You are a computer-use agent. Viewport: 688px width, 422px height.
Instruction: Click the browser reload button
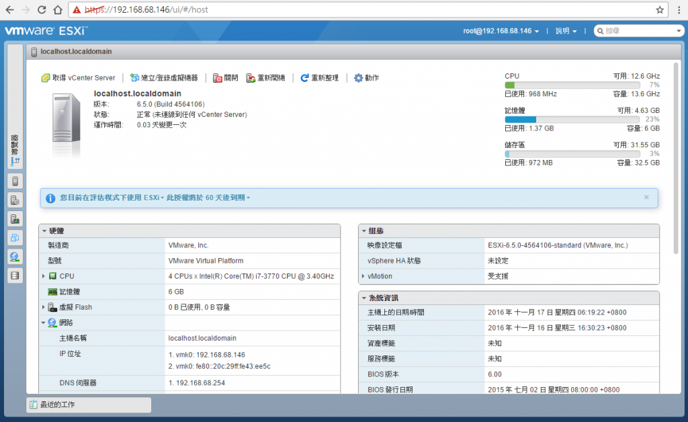pyautogui.click(x=42, y=9)
